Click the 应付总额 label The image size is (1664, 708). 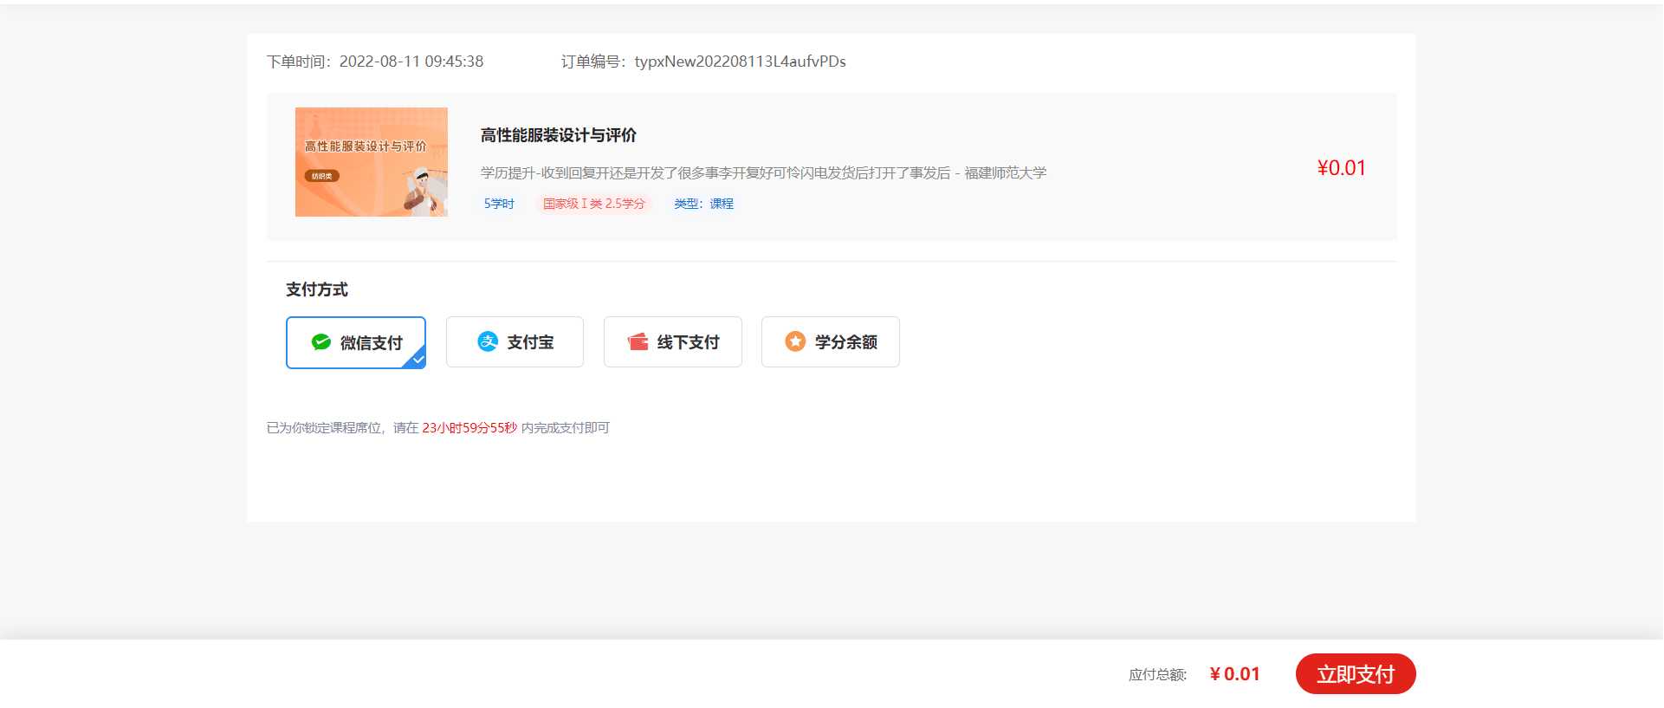point(1157,675)
